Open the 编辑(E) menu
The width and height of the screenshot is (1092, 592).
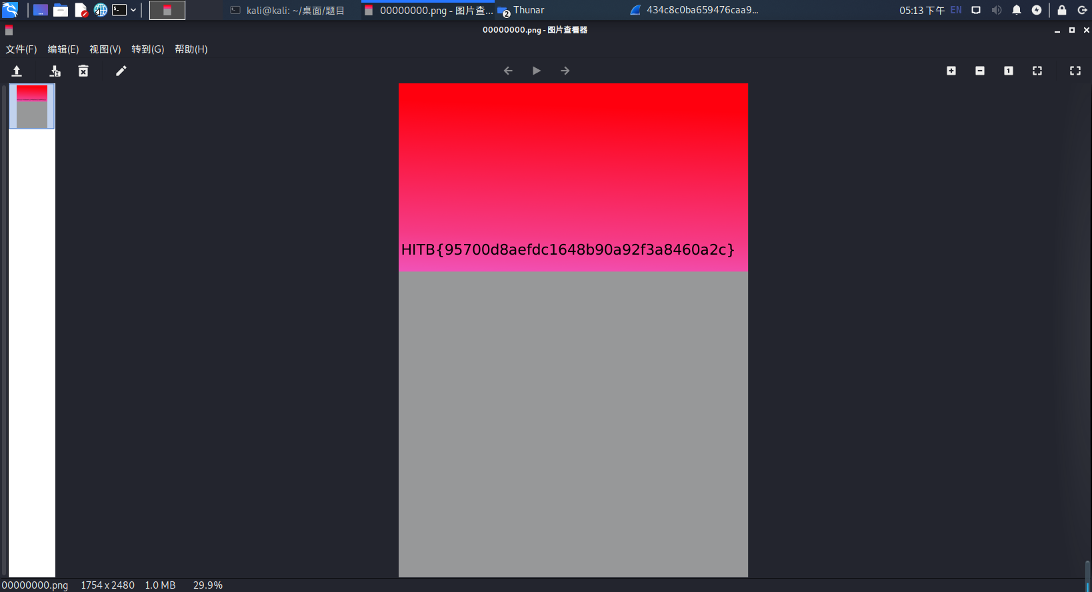point(63,49)
